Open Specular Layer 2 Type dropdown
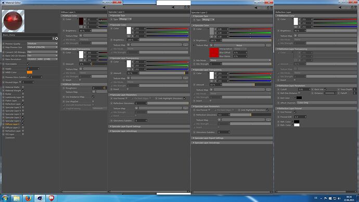 tap(208, 20)
